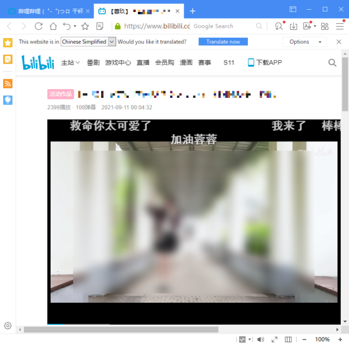
Task: Open the 会员购 navigation link
Action: (165, 62)
